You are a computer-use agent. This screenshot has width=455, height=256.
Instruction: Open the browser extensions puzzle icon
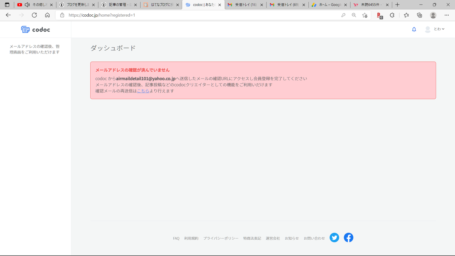tap(392, 15)
